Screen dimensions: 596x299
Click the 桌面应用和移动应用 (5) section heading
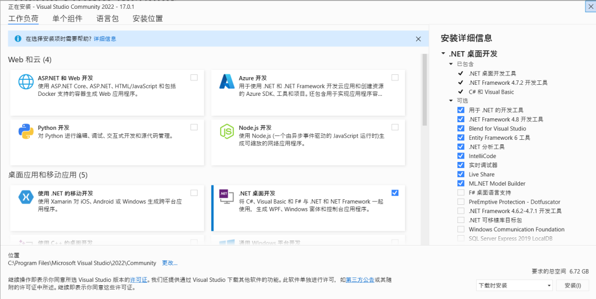pyautogui.click(x=48, y=175)
